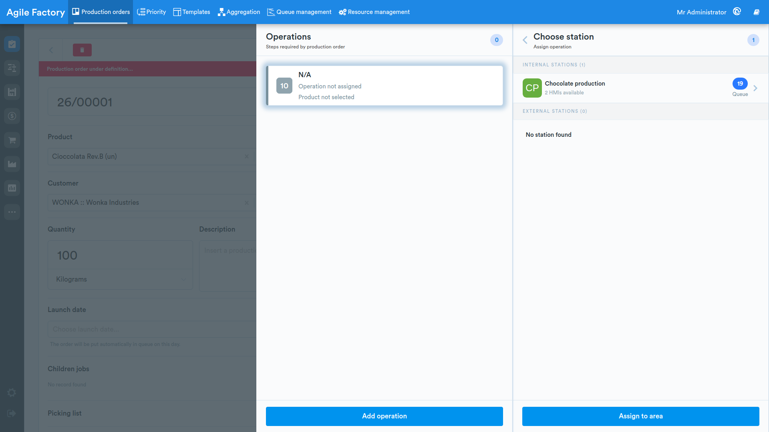Click the queue badge showing 19
Image resolution: width=769 pixels, height=432 pixels.
coord(740,84)
